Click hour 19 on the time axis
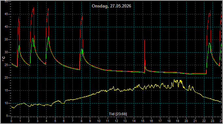The height and width of the screenshot is (124, 223). [178, 121]
